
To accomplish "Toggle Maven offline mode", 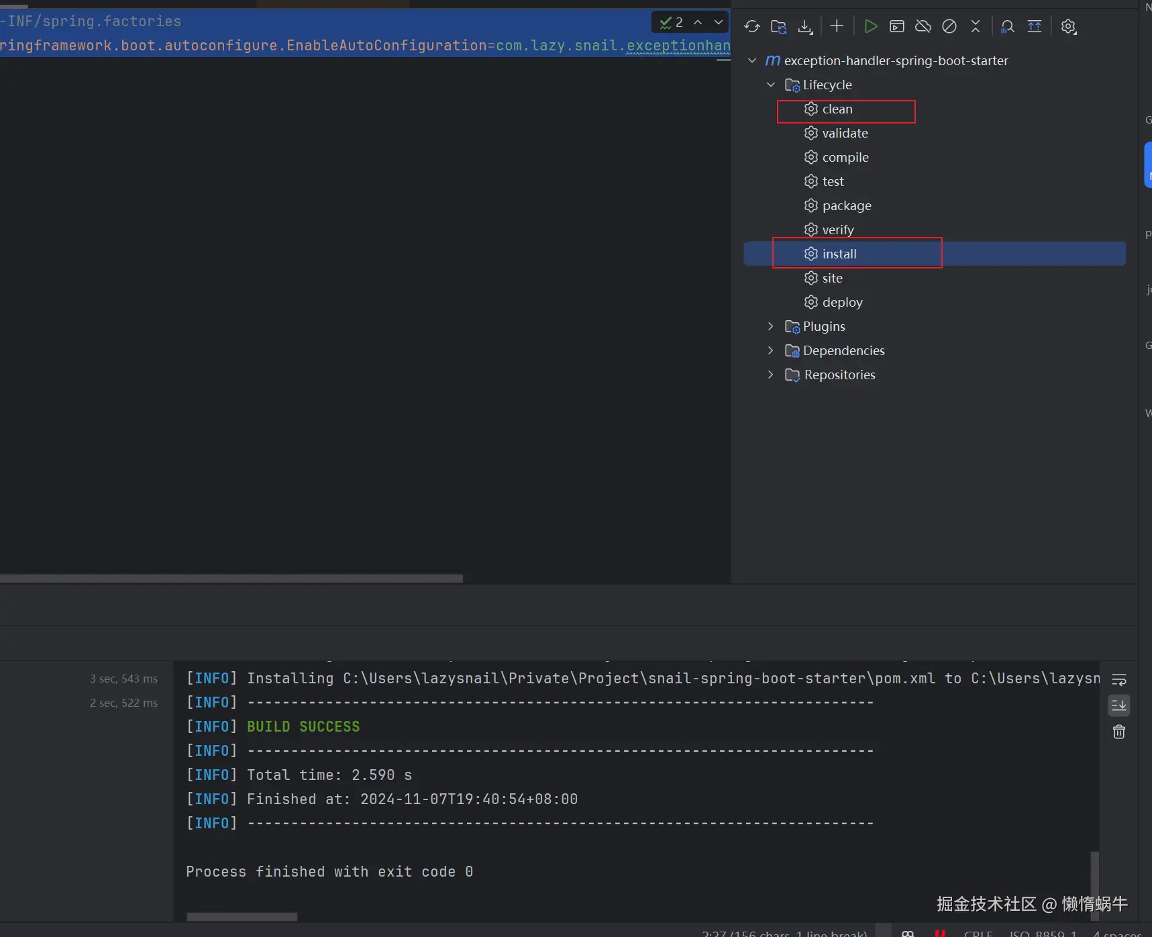I will point(923,26).
